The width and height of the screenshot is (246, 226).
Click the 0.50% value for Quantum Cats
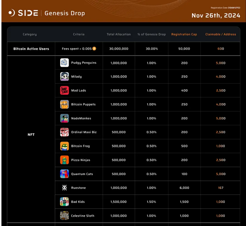coord(151,174)
